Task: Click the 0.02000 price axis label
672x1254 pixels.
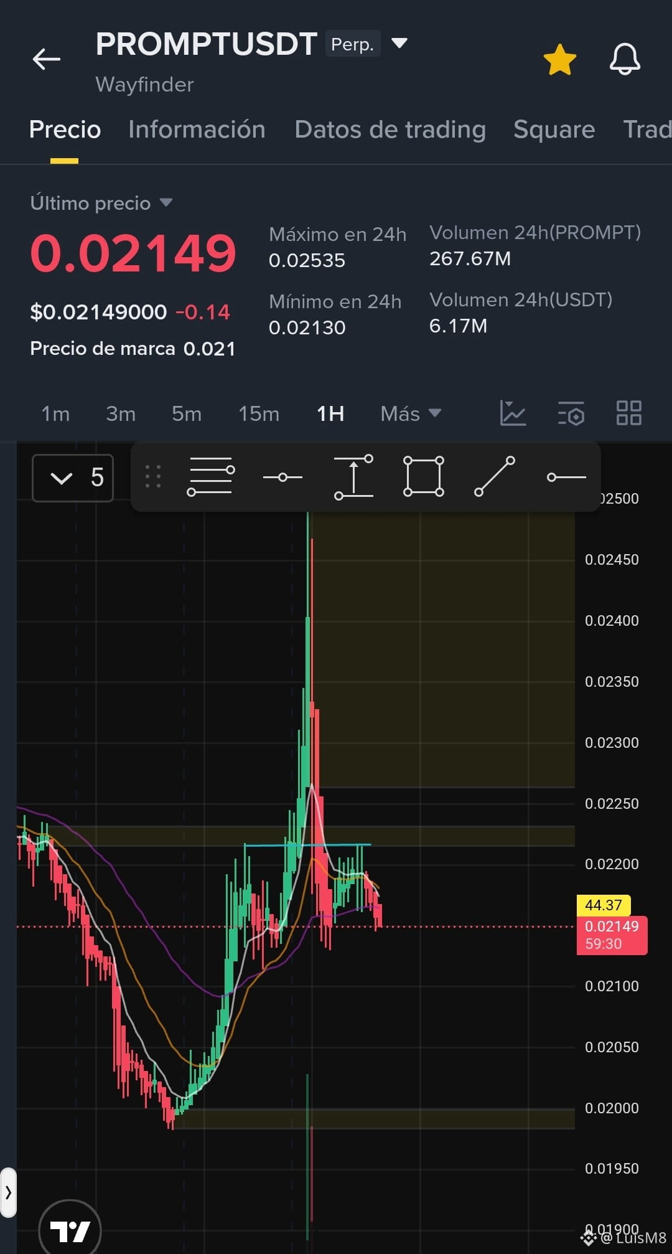Action: [612, 1108]
